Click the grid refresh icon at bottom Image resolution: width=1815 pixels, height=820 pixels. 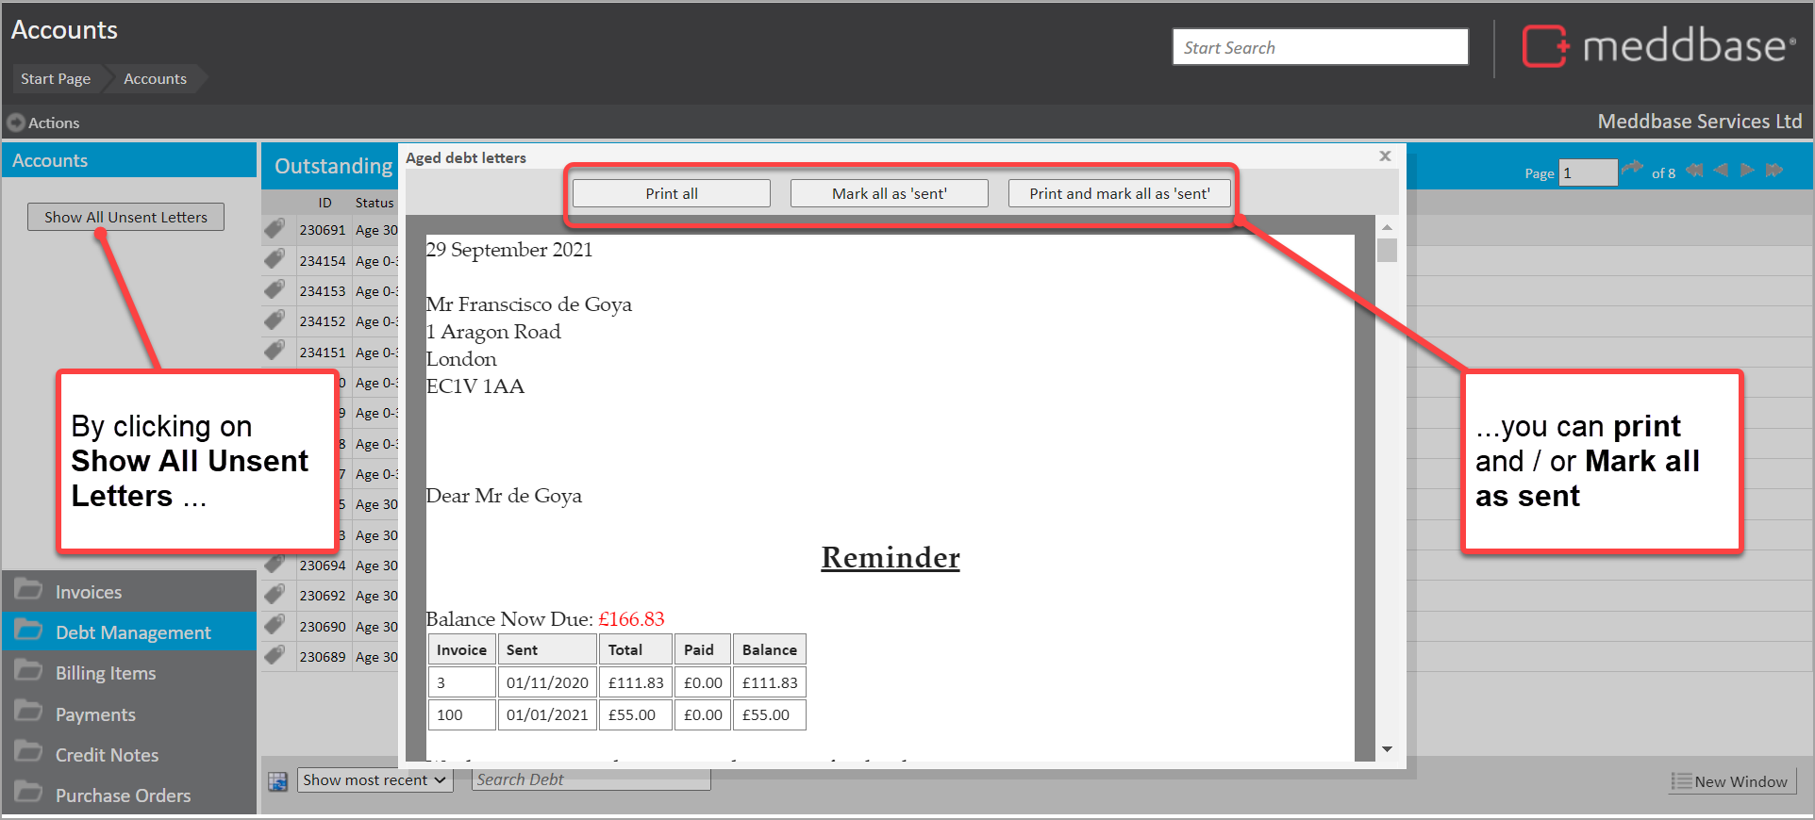tap(277, 780)
